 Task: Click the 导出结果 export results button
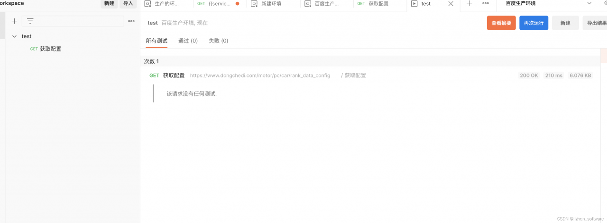pos(596,23)
